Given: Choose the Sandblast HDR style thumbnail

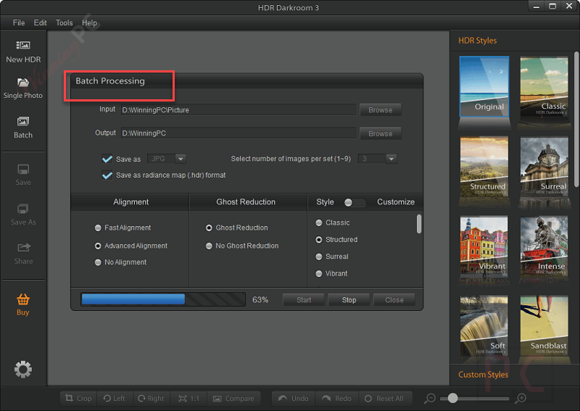Looking at the screenshot, I should point(544,325).
